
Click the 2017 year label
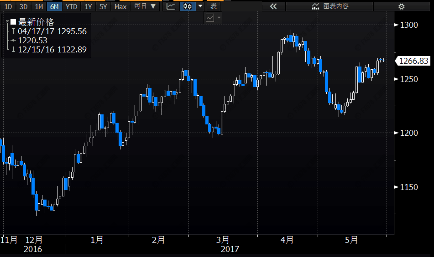230,249
